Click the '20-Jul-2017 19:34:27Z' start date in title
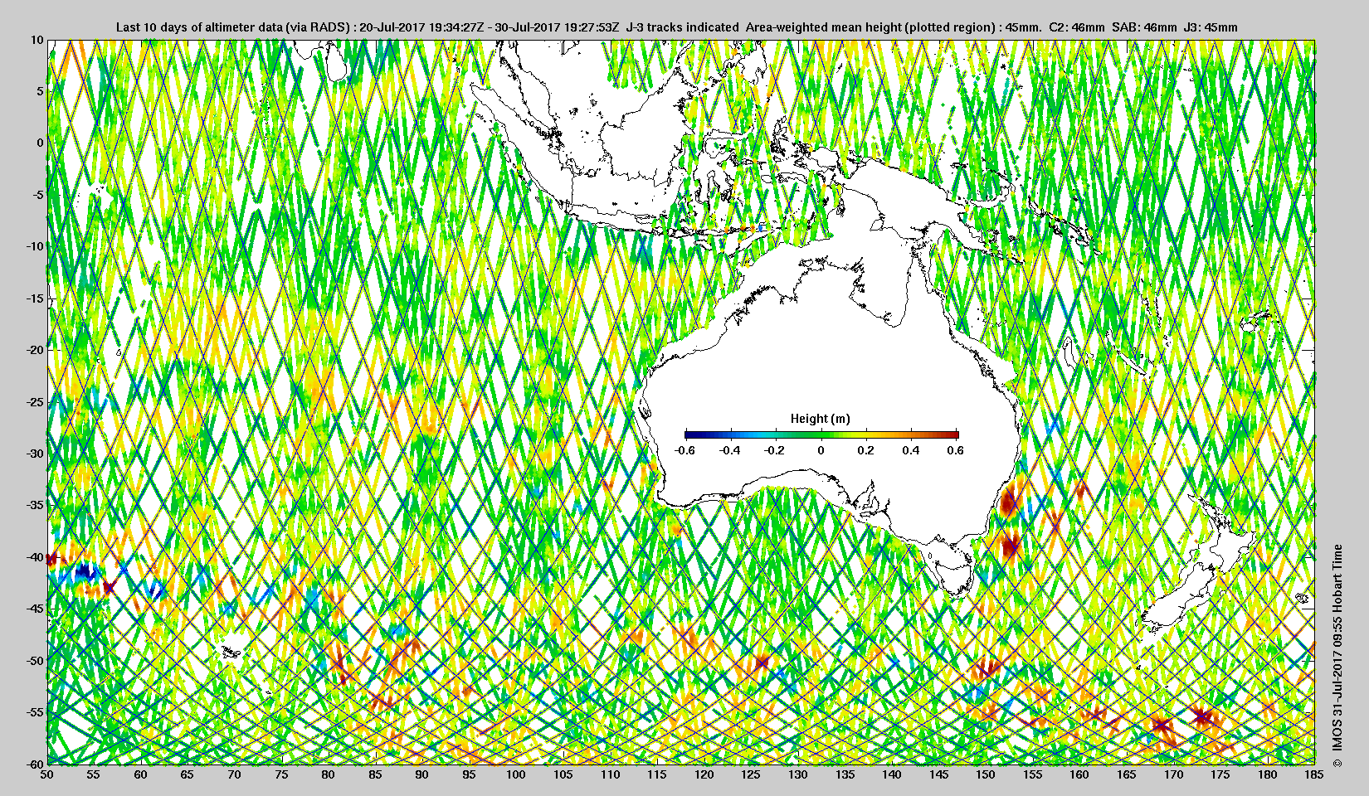Screen dimensions: 1369x796 click(422, 27)
